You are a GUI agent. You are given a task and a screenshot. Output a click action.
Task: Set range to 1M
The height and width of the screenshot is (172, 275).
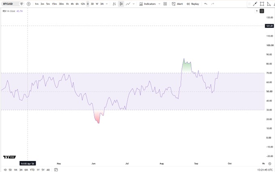15,170
